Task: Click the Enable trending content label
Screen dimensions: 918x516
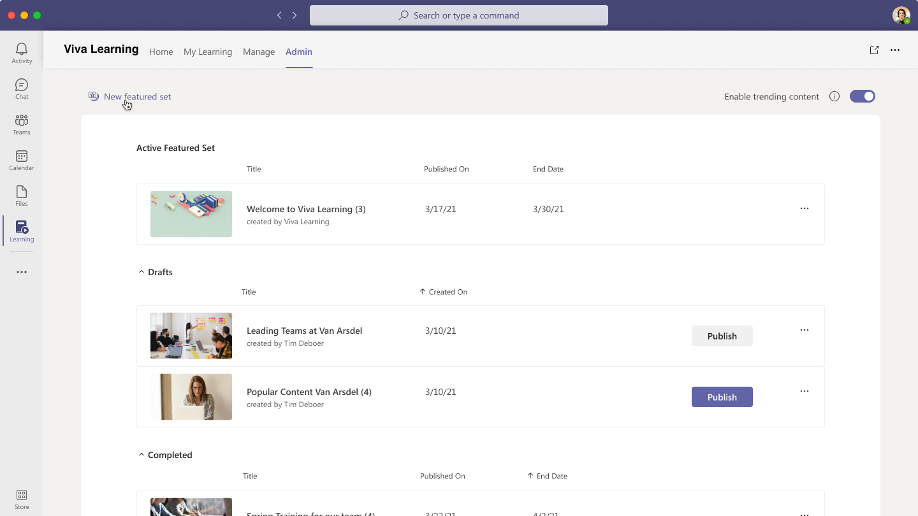Action: pyautogui.click(x=772, y=97)
